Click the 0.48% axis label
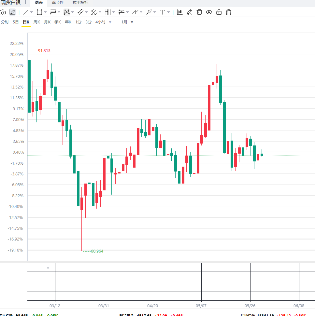This screenshot has width=315, height=316. 18,152
